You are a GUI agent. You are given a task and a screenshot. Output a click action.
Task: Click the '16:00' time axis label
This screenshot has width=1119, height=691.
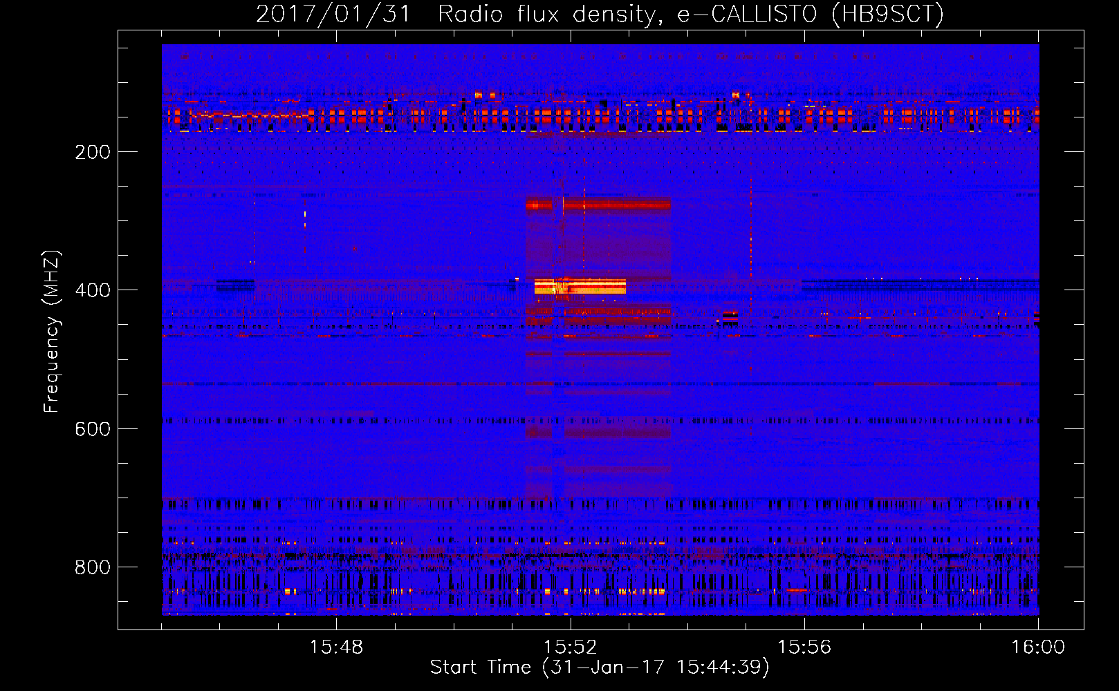1038,647
